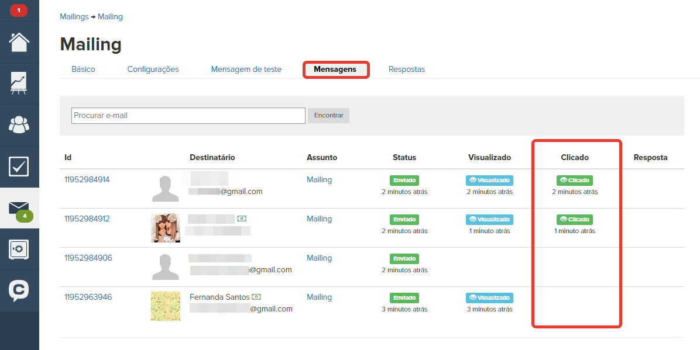Open the chart presentation icon in sidebar

tap(19, 84)
